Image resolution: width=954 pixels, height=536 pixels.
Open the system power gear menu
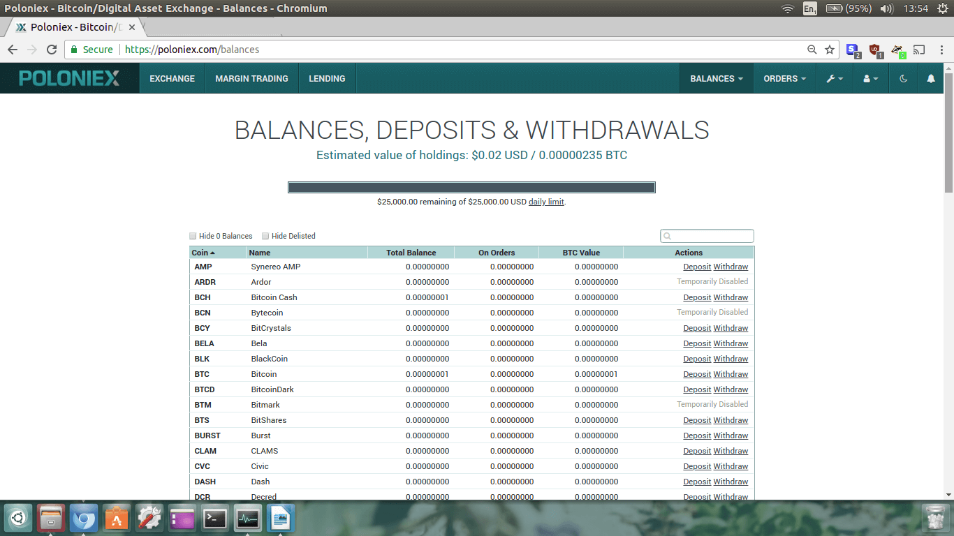[942, 8]
